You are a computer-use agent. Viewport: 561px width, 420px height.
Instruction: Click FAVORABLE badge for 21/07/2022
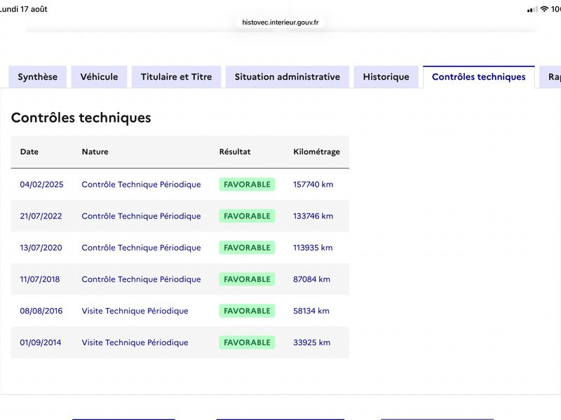coord(247,216)
